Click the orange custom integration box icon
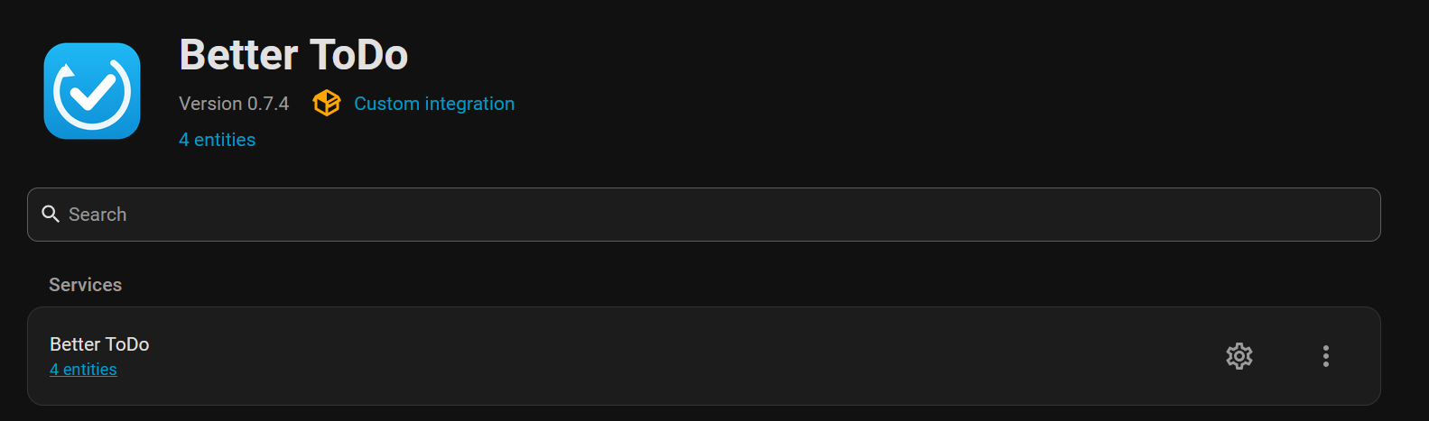 point(327,104)
